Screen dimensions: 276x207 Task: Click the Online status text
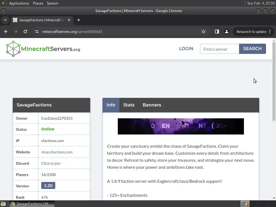pos(48,129)
